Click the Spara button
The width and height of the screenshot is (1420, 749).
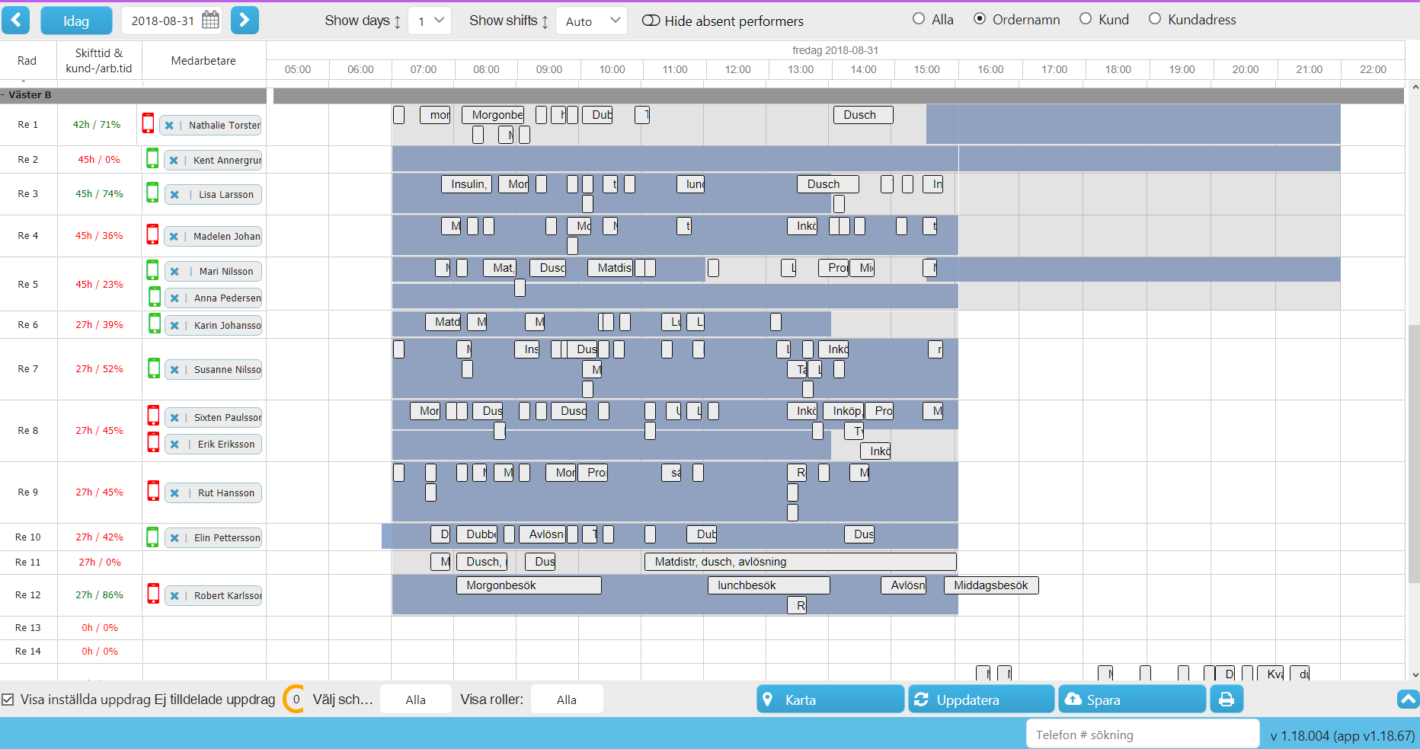point(1132,699)
